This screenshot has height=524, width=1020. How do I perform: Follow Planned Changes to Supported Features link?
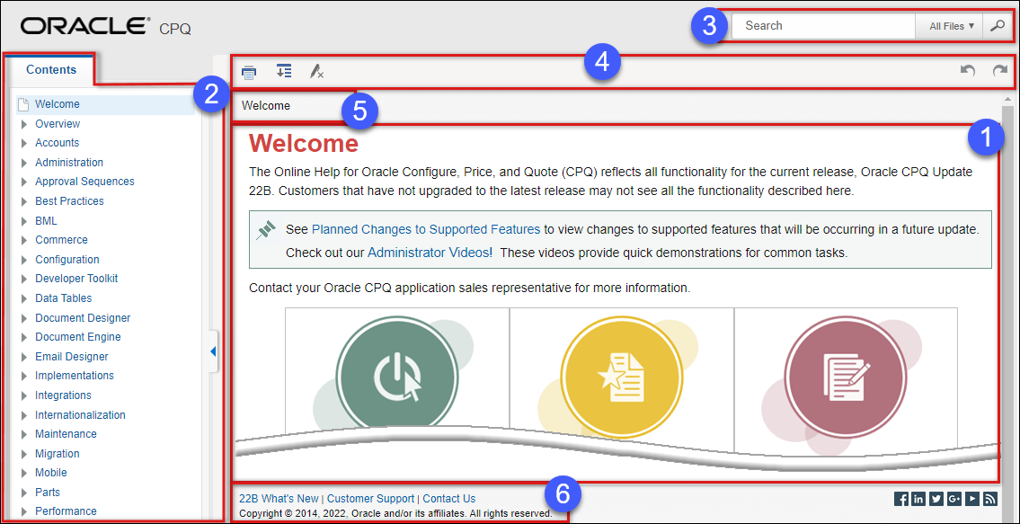pos(426,229)
